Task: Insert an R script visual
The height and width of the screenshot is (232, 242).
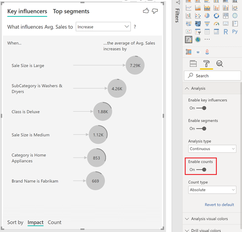Action: [x=226, y=32]
